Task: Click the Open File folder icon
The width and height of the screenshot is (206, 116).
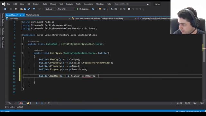Action: pyautogui.click(x=22, y=9)
